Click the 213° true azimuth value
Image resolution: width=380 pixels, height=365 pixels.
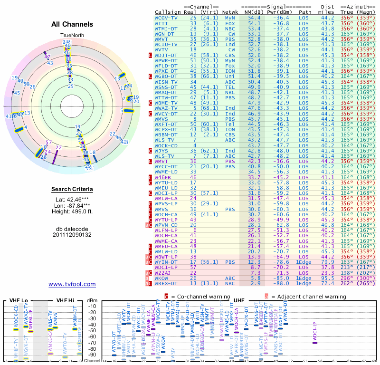coord(347,268)
